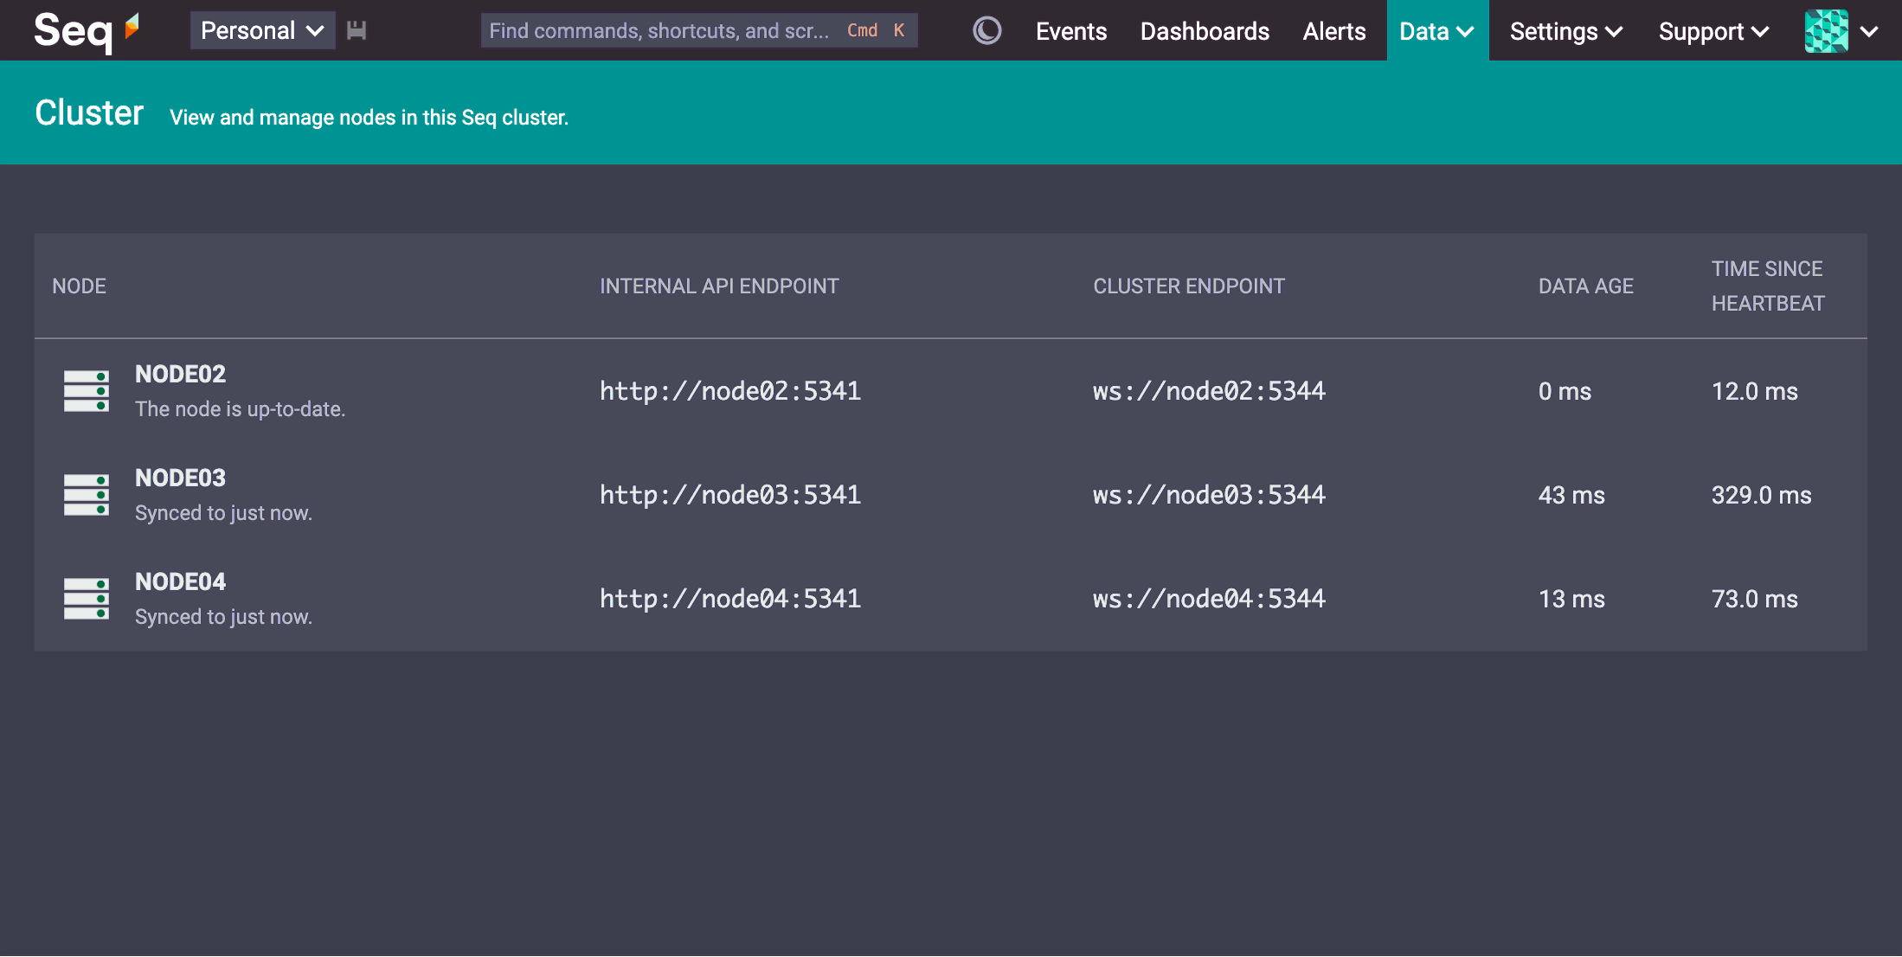Screen dimensions: 1902x957
Task: Click the Seq logo
Action: pyautogui.click(x=87, y=31)
